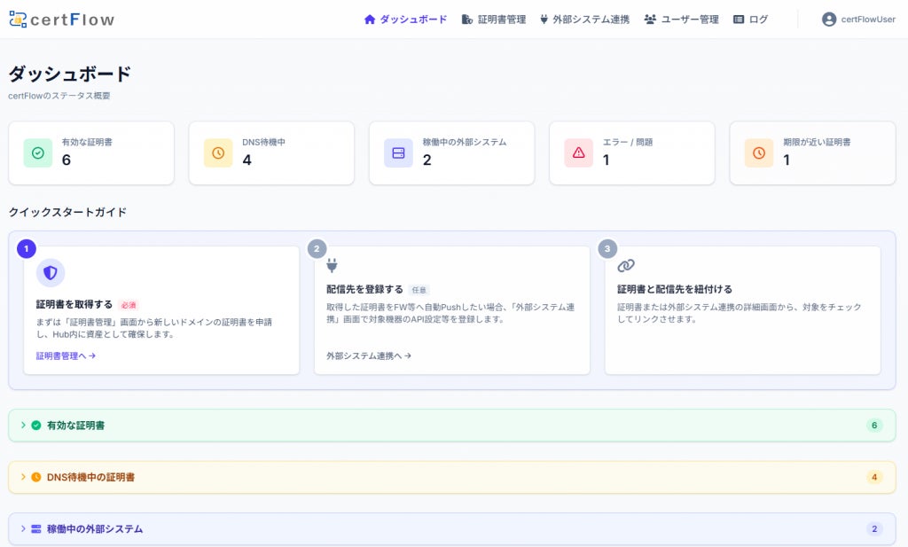
Task: Follow the 外部システム連携へ link
Action: click(369, 356)
